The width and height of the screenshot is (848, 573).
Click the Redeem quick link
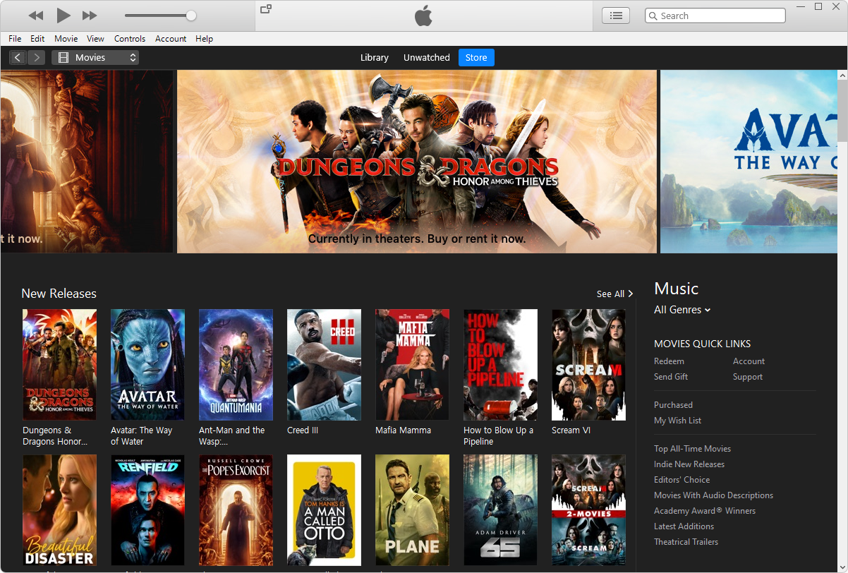coord(669,361)
